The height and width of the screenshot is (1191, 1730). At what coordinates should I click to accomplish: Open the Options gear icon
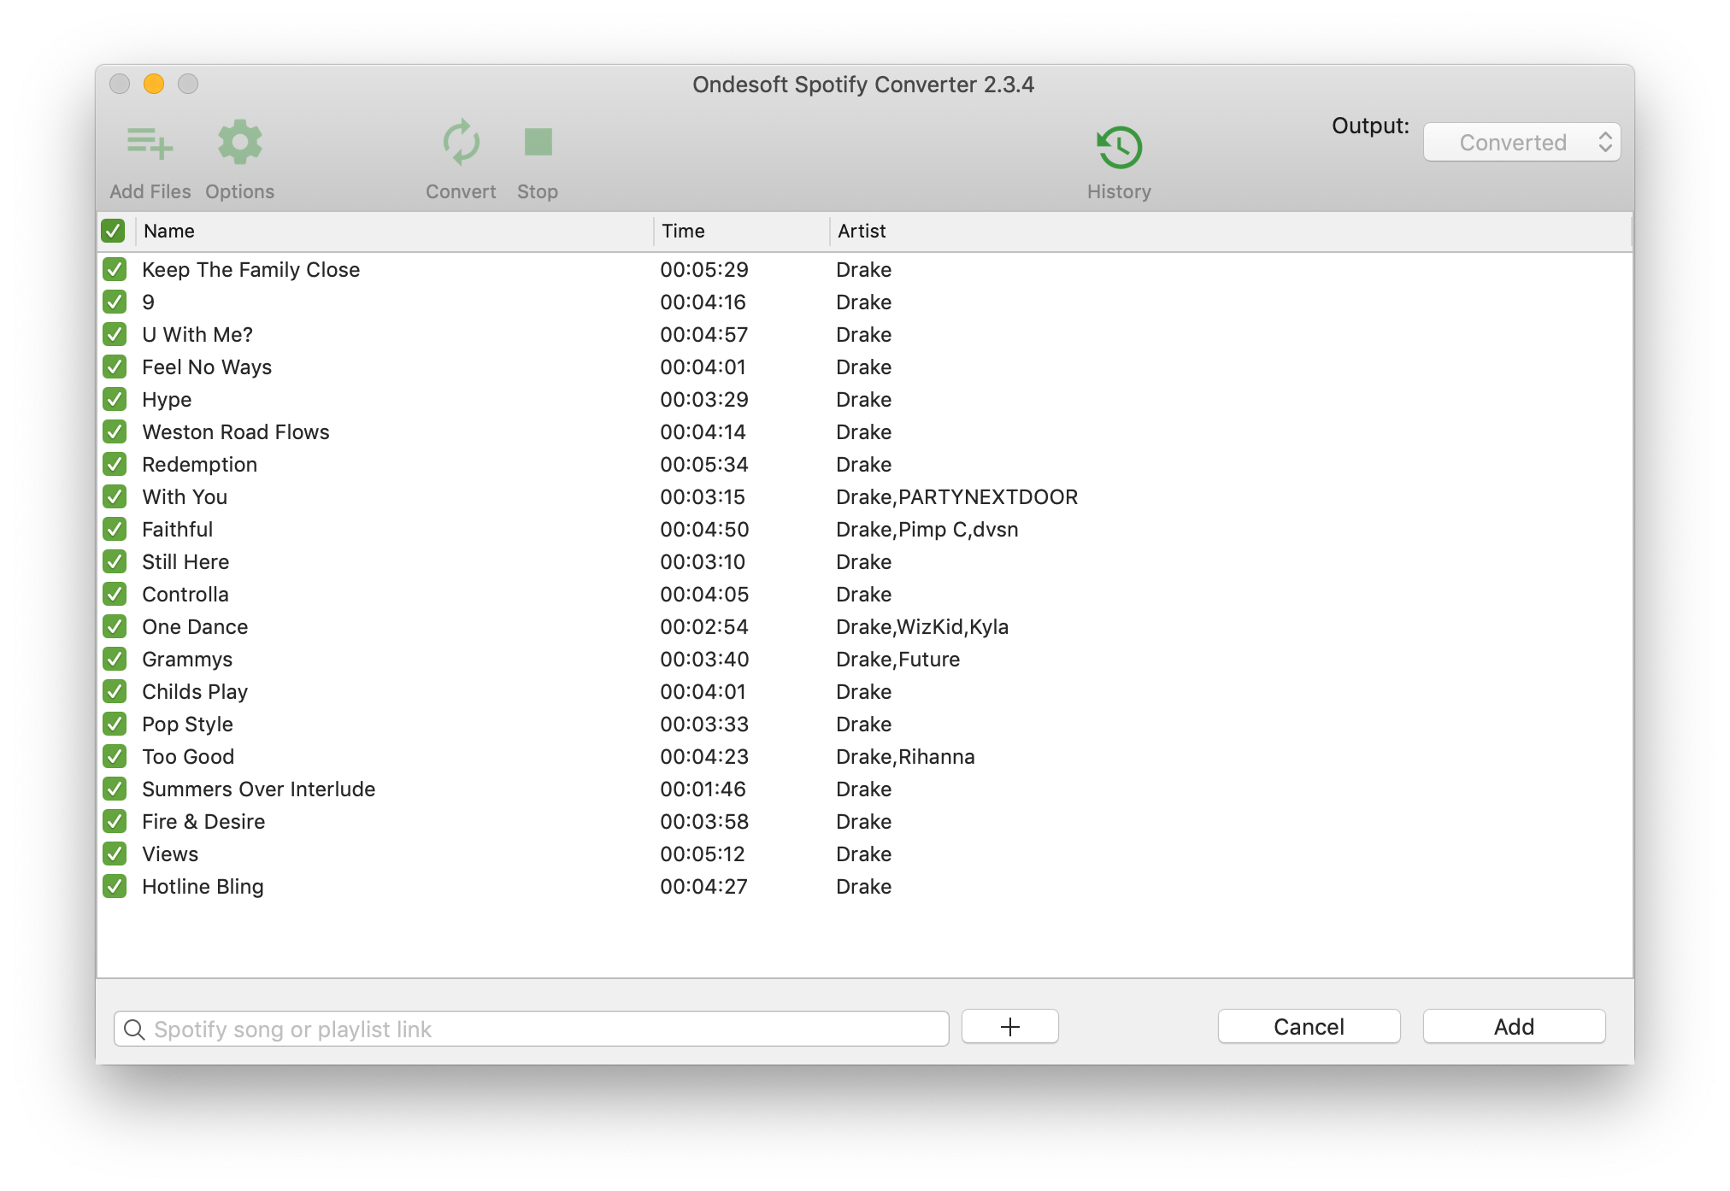tap(239, 142)
